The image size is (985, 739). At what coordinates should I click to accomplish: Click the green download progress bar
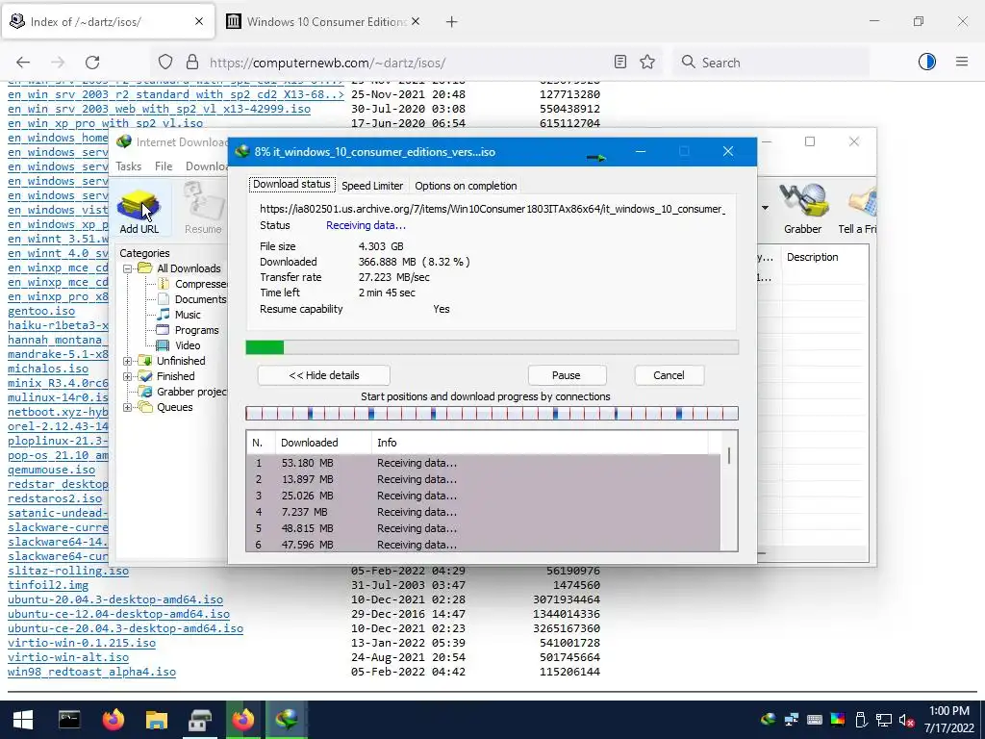click(265, 346)
